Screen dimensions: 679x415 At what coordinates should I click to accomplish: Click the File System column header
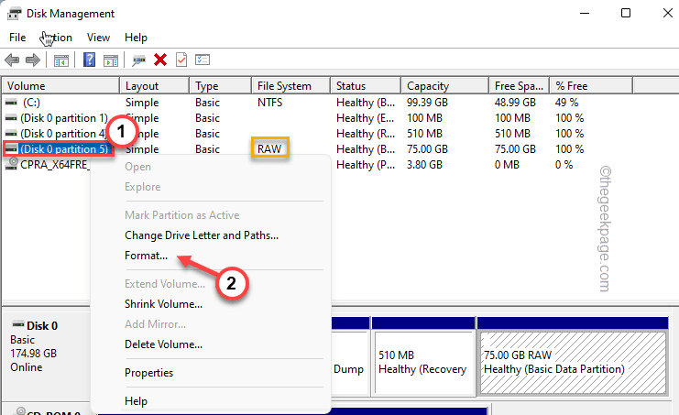pos(283,86)
